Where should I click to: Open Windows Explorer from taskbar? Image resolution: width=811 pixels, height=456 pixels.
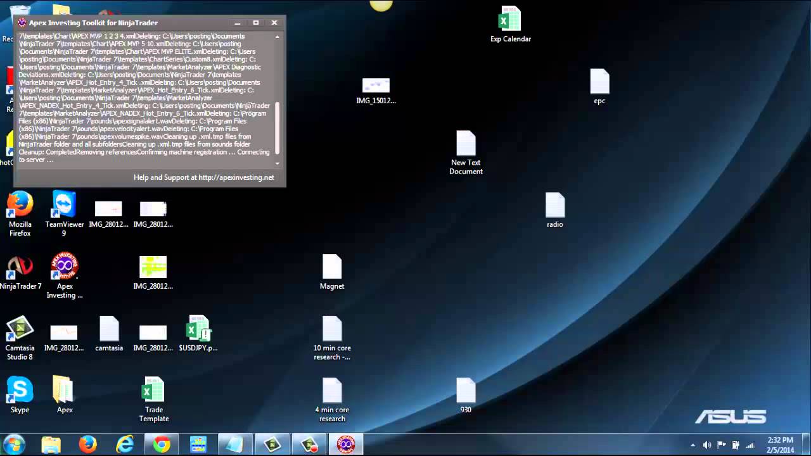(x=51, y=445)
